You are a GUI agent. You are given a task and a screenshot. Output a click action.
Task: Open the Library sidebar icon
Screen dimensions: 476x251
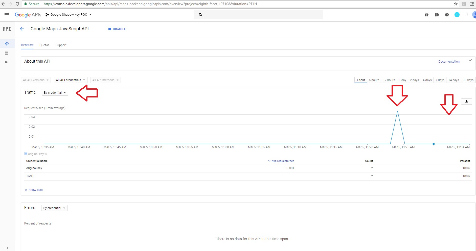pyautogui.click(x=7, y=53)
